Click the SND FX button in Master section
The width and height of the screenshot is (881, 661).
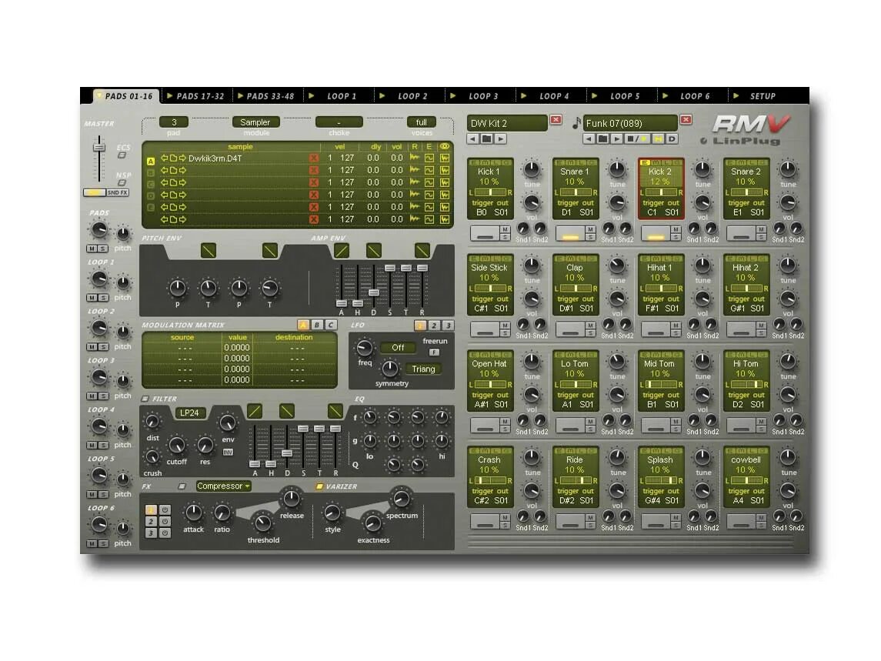[x=118, y=193]
